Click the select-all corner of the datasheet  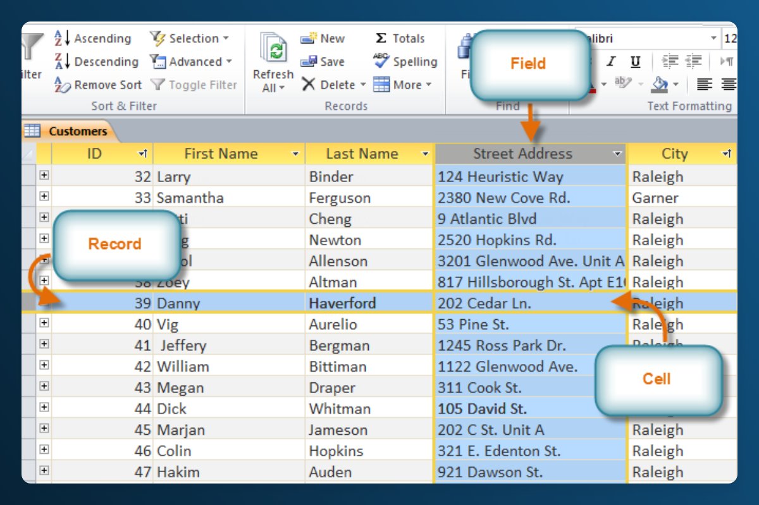pyautogui.click(x=28, y=154)
